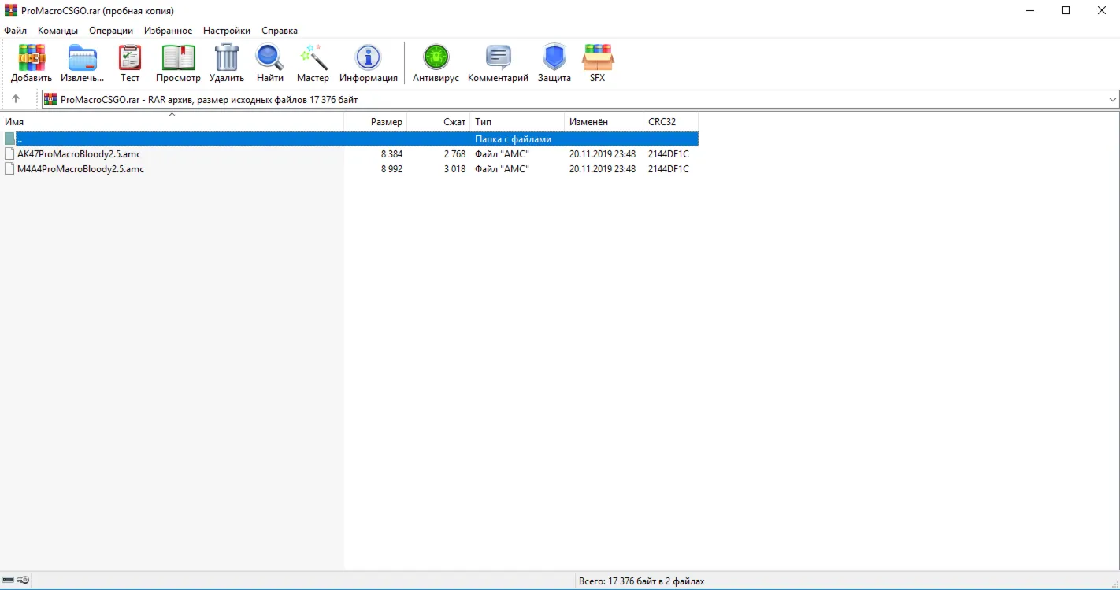The width and height of the screenshot is (1120, 590).
Task: Open the Защита shield tool
Action: pos(554,63)
